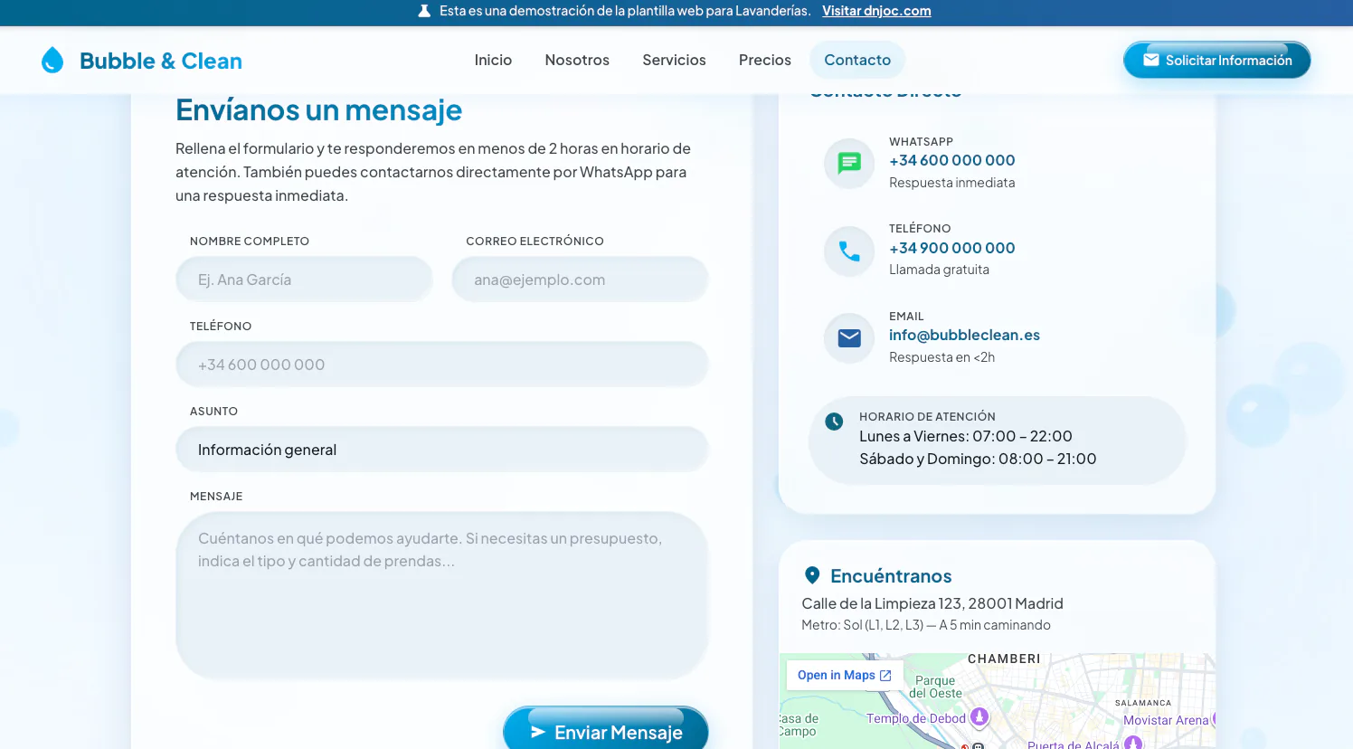Screen dimensions: 1353x749
Task: Click the Lunes a Viernes: 07:00 – 22:00 line
Action: [966, 436]
